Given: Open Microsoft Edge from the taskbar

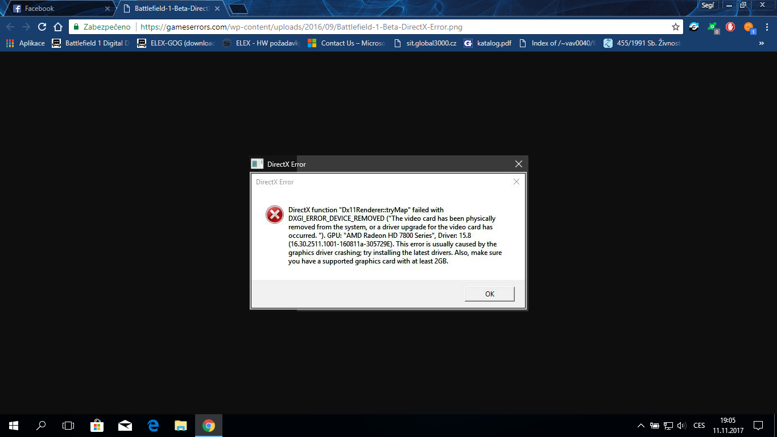Looking at the screenshot, I should (x=152, y=426).
